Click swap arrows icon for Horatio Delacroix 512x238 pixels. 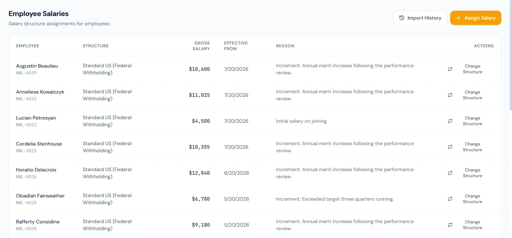click(x=450, y=173)
